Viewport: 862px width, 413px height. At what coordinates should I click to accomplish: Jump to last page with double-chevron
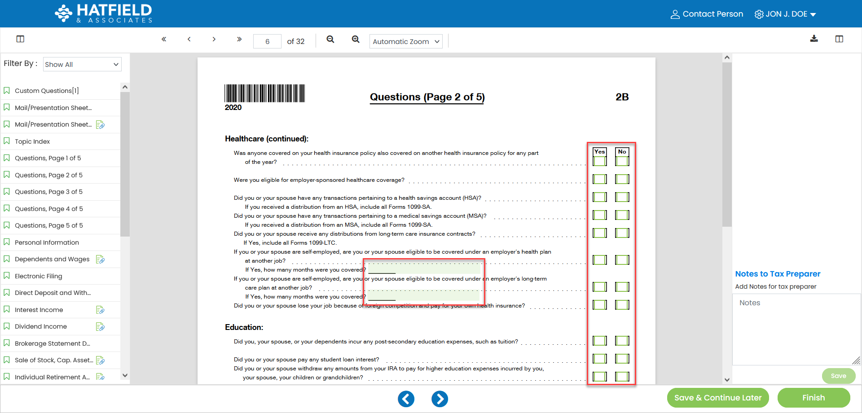(239, 40)
